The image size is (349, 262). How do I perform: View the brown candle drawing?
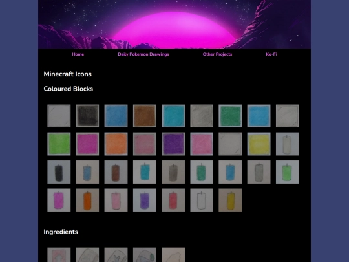pyautogui.click(x=116, y=172)
